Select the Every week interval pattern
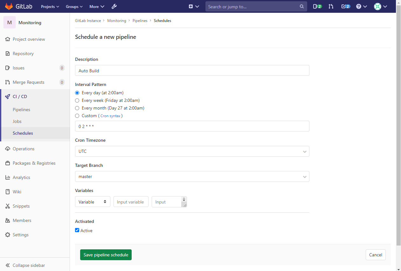The image size is (401, 271). (77, 100)
